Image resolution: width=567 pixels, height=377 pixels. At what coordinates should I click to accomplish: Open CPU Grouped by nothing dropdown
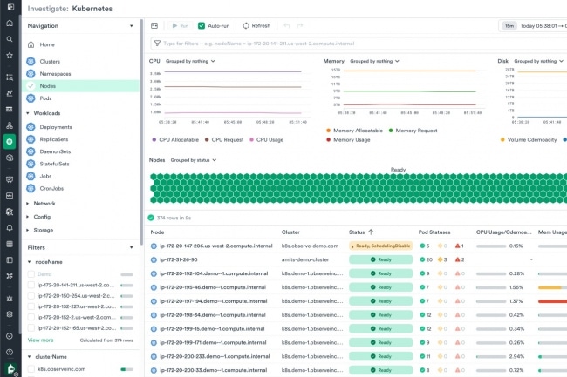(x=190, y=61)
